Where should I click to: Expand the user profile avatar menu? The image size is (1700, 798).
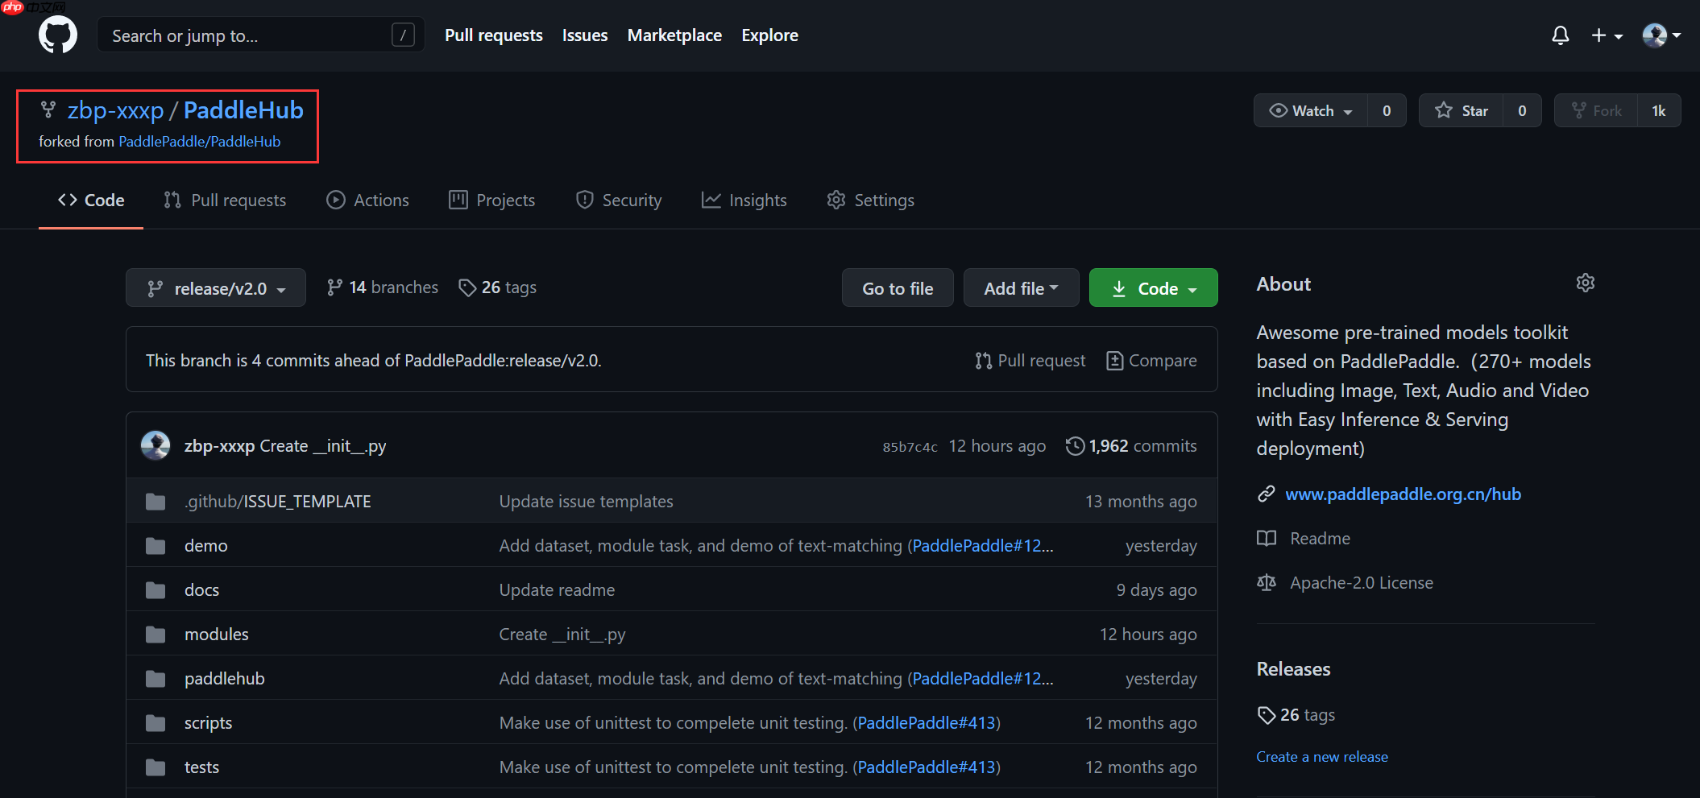pyautogui.click(x=1661, y=35)
